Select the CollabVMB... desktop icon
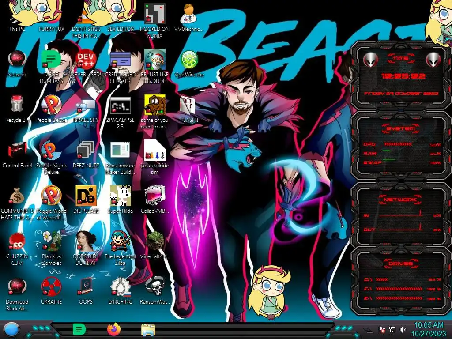This screenshot has width=452, height=339. click(x=155, y=200)
